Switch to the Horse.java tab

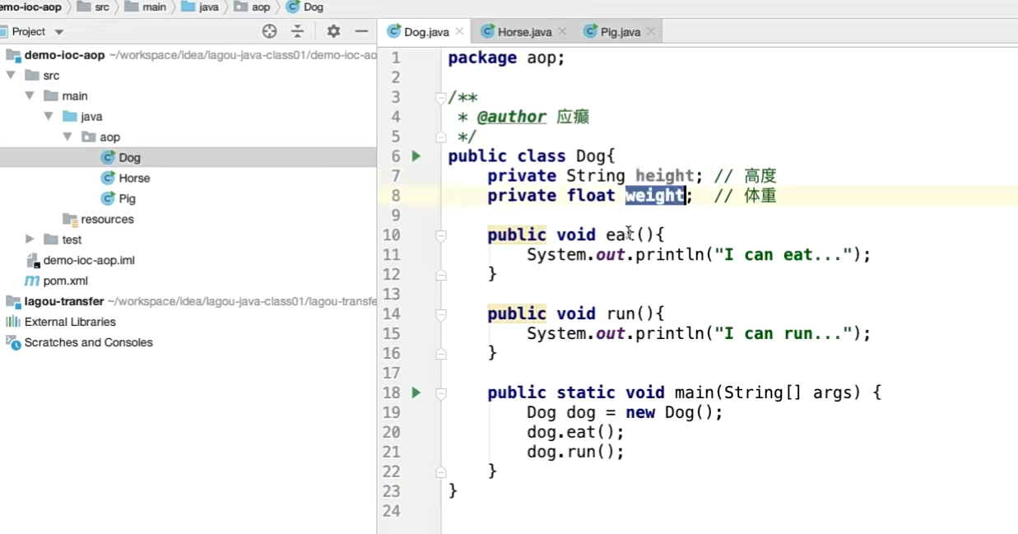pos(523,32)
